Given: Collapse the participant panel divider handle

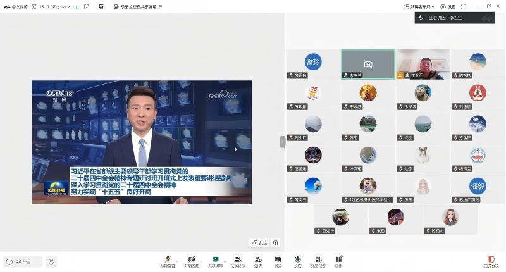Looking at the screenshot, I should click(282, 142).
